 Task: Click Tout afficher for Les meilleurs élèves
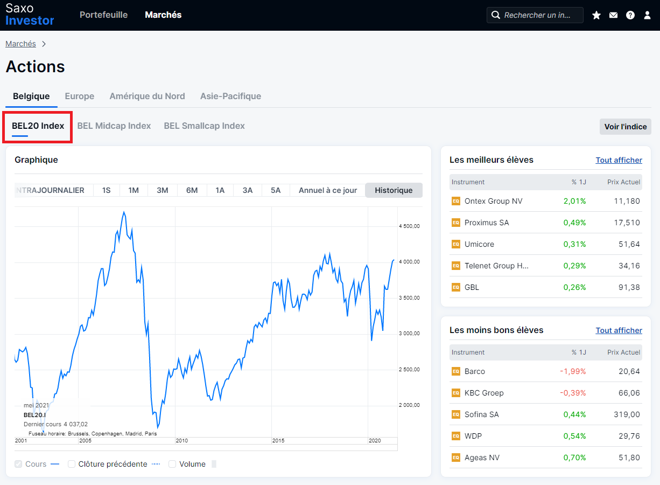coord(619,160)
